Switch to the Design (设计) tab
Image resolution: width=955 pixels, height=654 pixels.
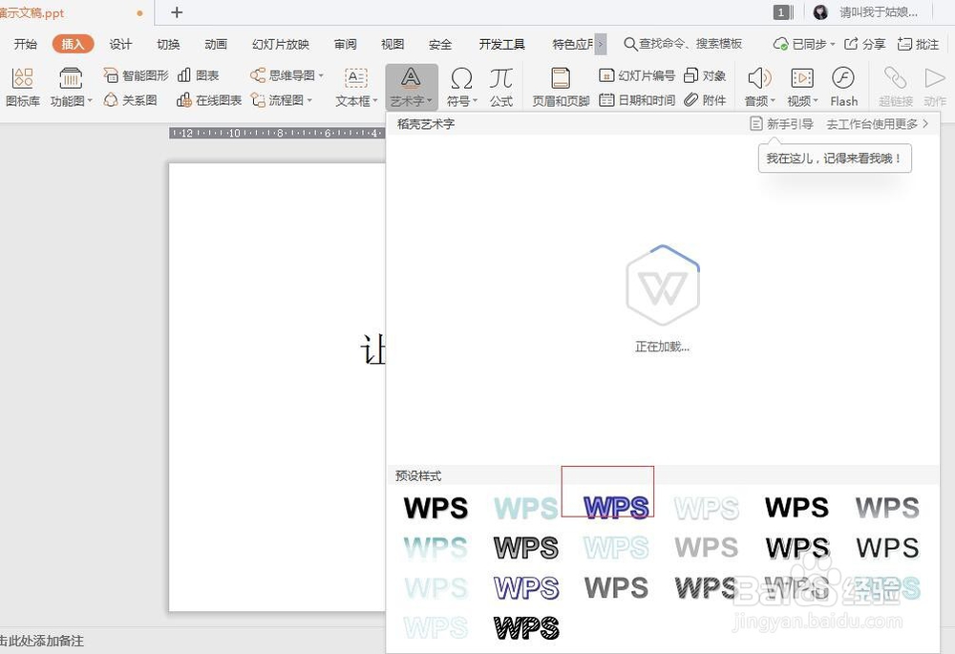120,44
